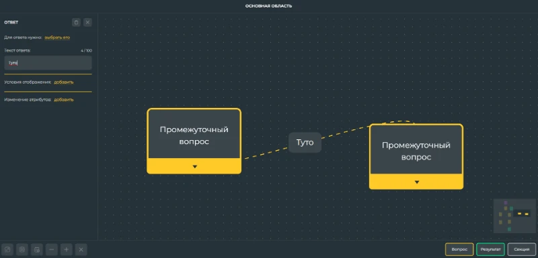Expand the left Промежуточный вопрос node arrow
Image resolution: width=538 pixels, height=258 pixels.
(x=194, y=166)
